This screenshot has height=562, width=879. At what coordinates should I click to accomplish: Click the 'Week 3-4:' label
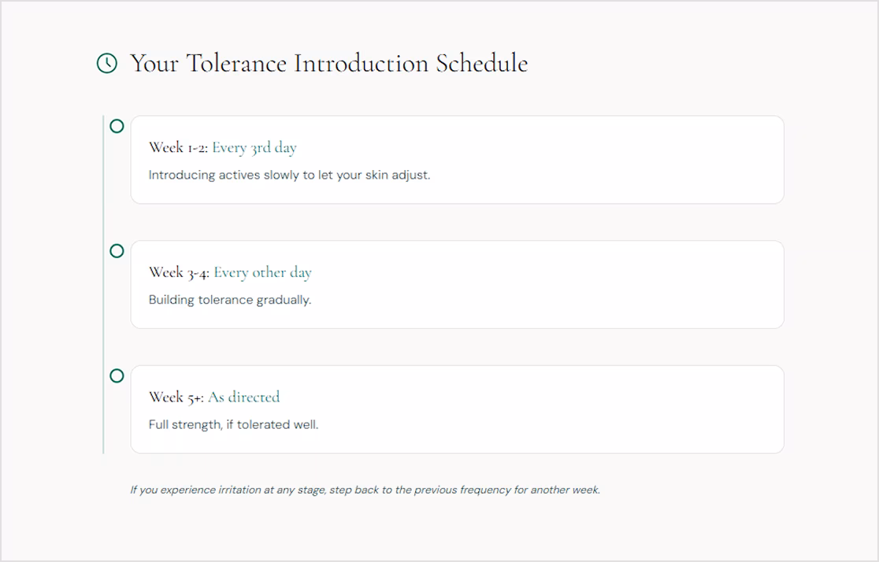point(180,273)
